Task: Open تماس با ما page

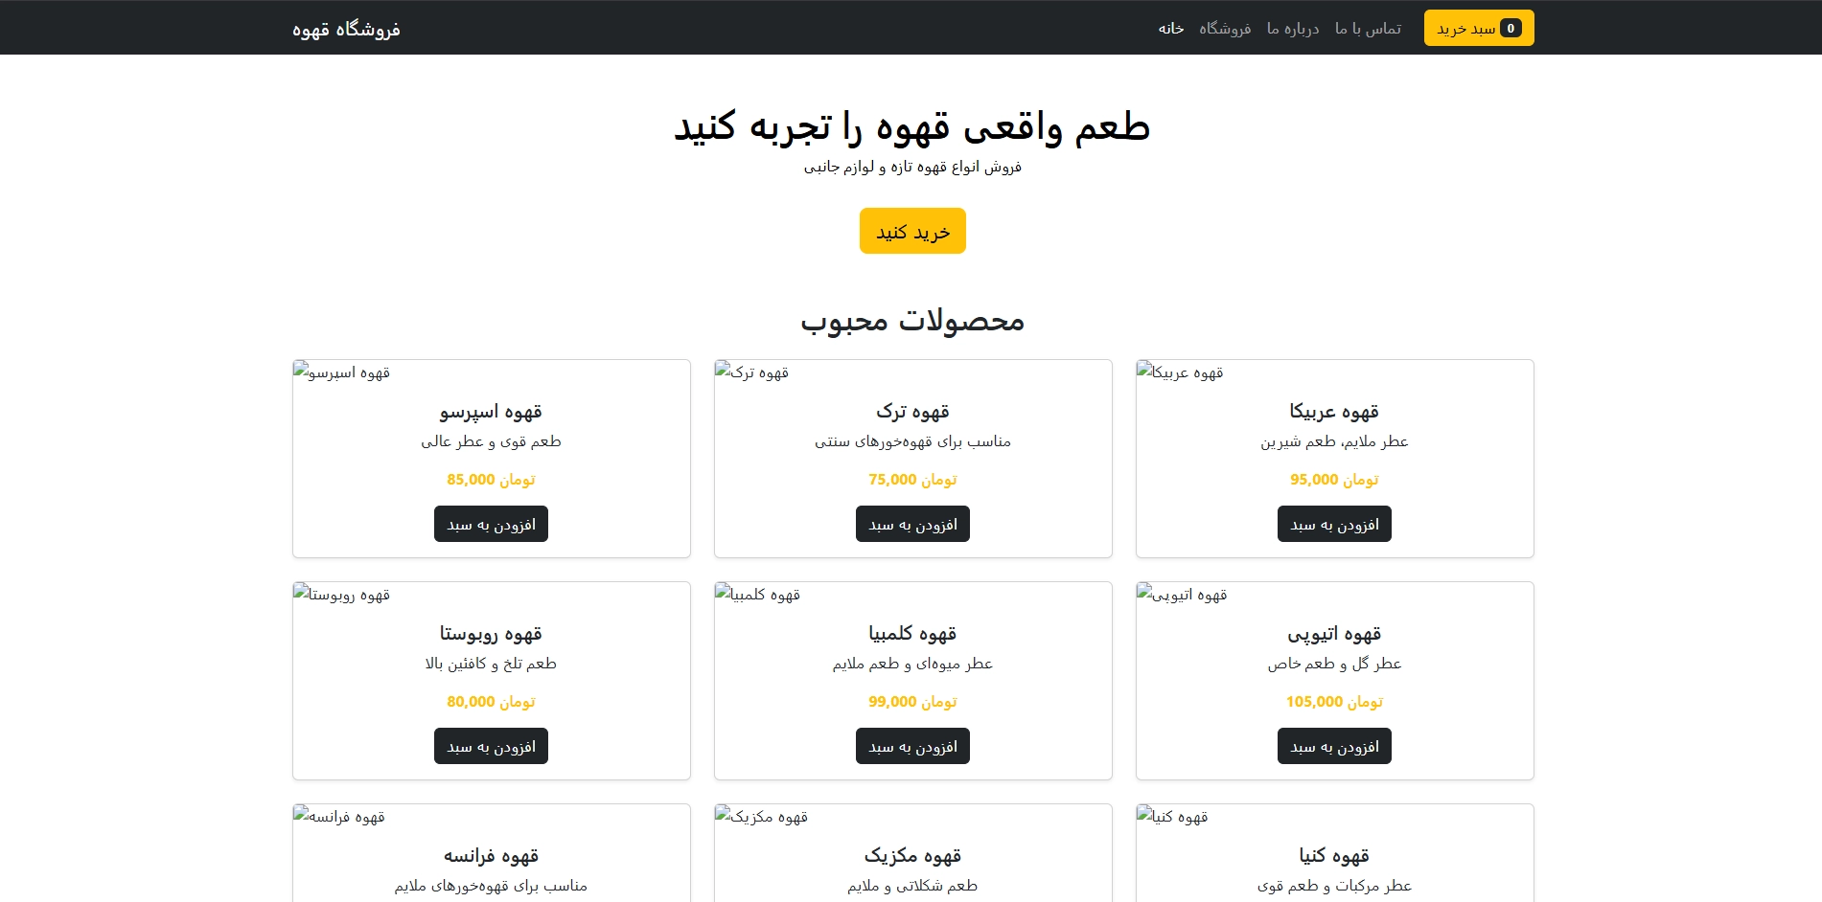Action: 1368,28
